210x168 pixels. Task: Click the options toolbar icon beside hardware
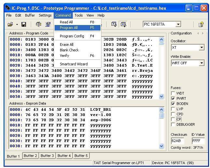click(x=48, y=24)
